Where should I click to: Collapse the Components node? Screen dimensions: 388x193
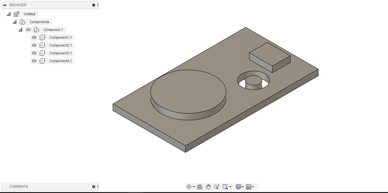(x=14, y=22)
